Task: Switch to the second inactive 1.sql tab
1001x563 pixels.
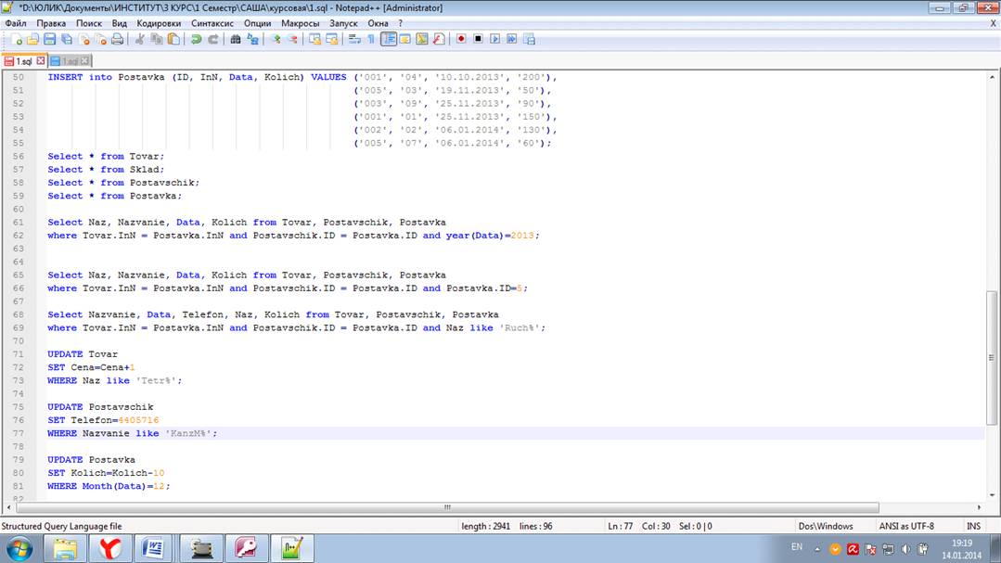Action: [x=69, y=61]
